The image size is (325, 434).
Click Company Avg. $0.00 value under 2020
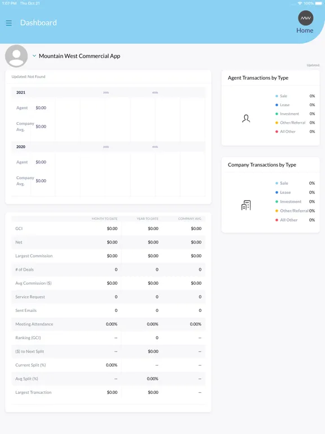click(x=41, y=181)
